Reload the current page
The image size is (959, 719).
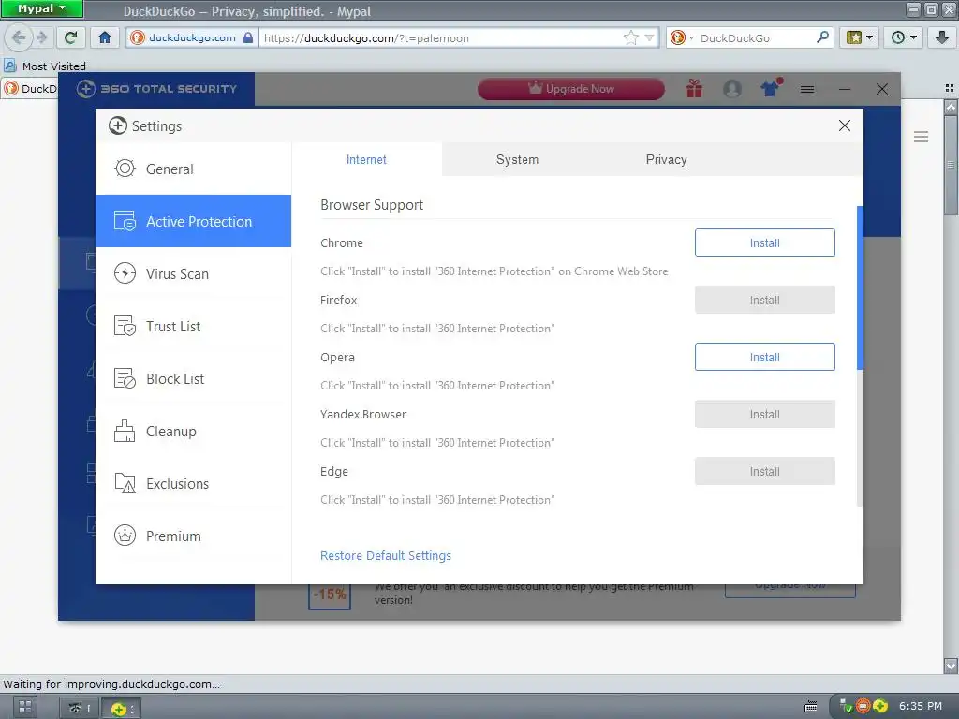[x=70, y=37]
